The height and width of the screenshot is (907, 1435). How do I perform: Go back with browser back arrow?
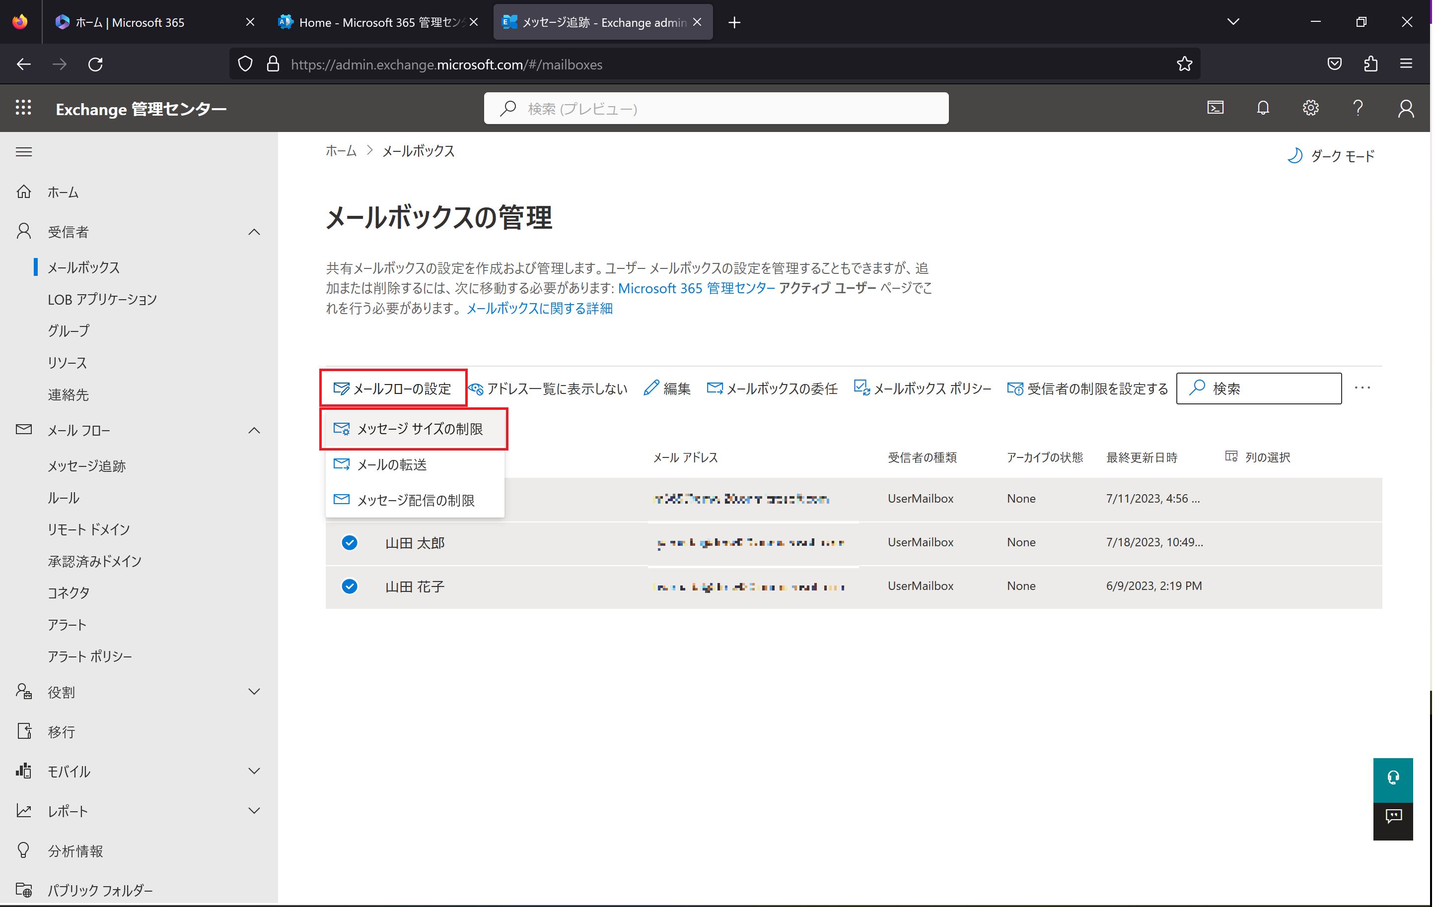(x=24, y=64)
